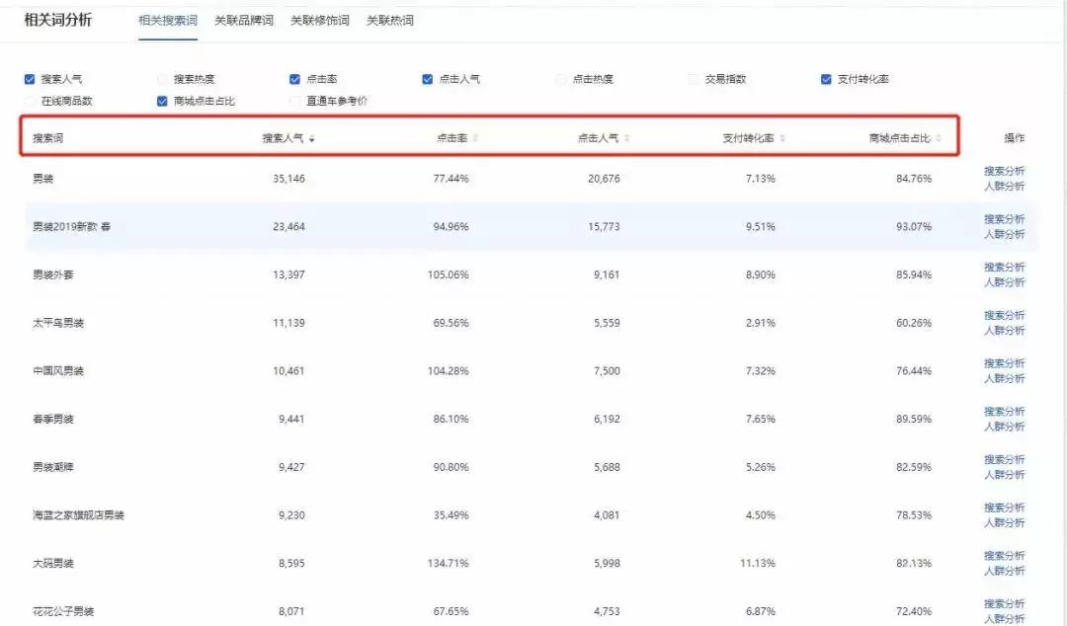Sort table by 点击率 sort arrow

coord(476,138)
